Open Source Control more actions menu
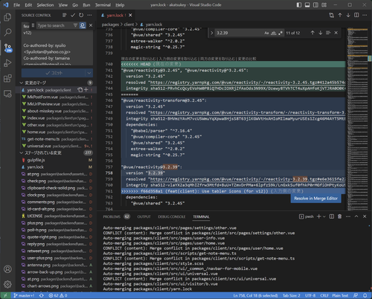372x299 pixels. (89, 16)
